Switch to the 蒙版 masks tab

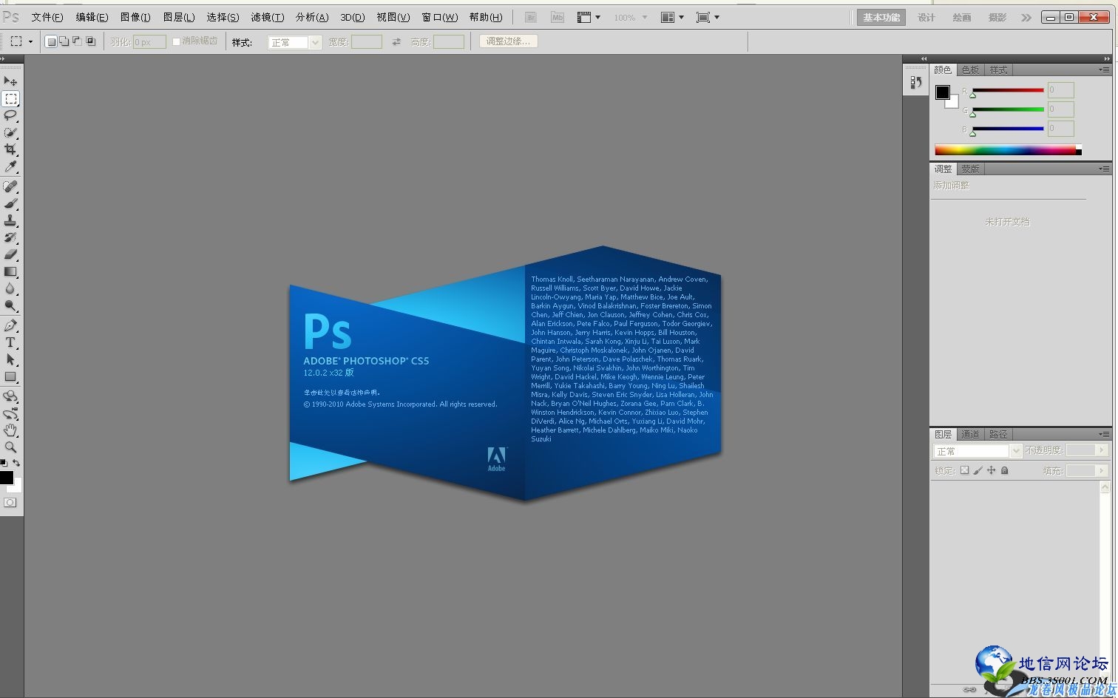tap(970, 169)
